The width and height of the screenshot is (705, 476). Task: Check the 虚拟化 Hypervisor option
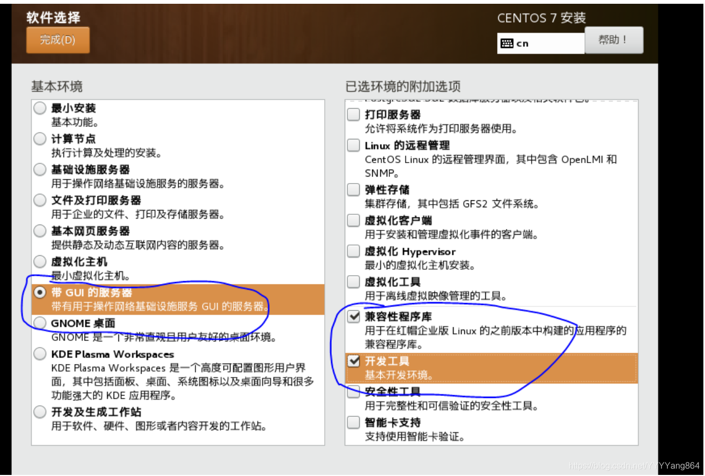353,251
